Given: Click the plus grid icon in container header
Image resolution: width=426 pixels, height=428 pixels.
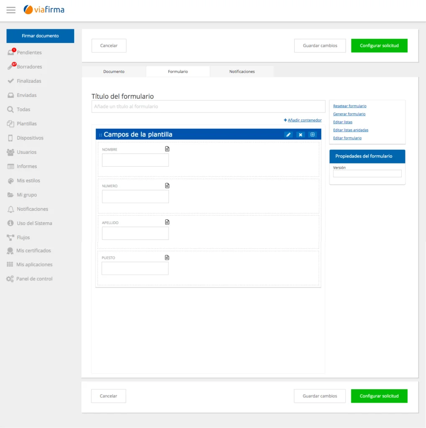Looking at the screenshot, I should click(312, 135).
